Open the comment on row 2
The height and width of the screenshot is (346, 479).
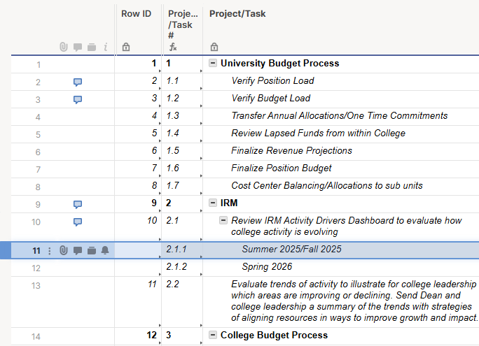click(78, 82)
